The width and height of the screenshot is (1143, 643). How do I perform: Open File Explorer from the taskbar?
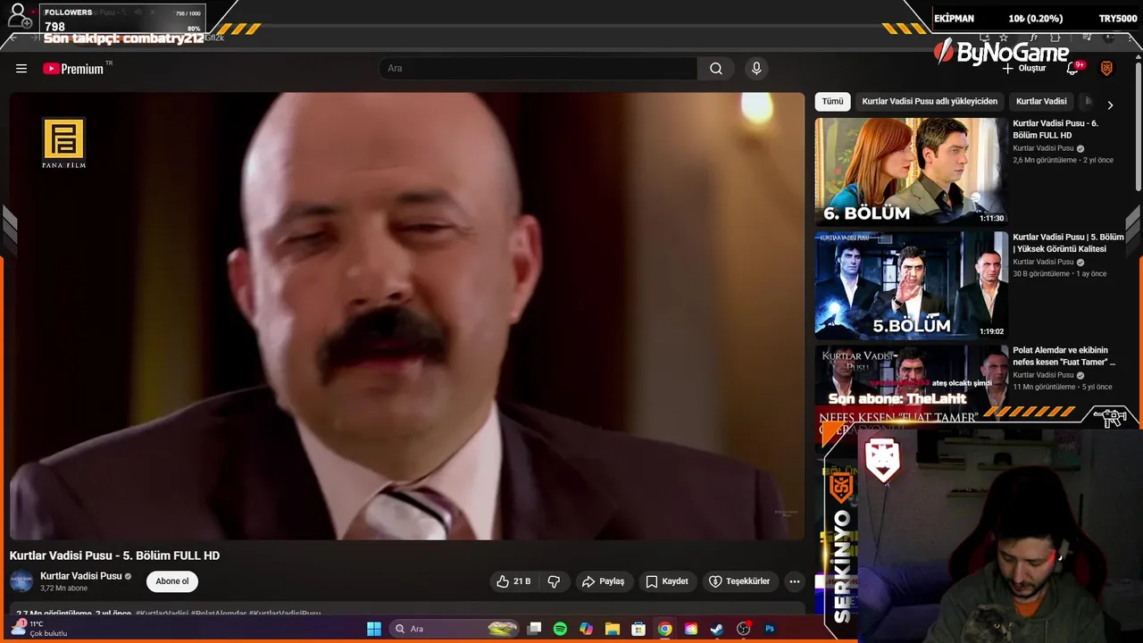click(612, 629)
